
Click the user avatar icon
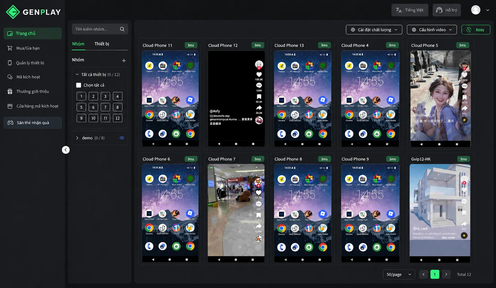click(x=476, y=10)
